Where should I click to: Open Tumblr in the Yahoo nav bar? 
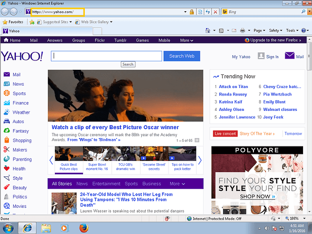[120, 40]
